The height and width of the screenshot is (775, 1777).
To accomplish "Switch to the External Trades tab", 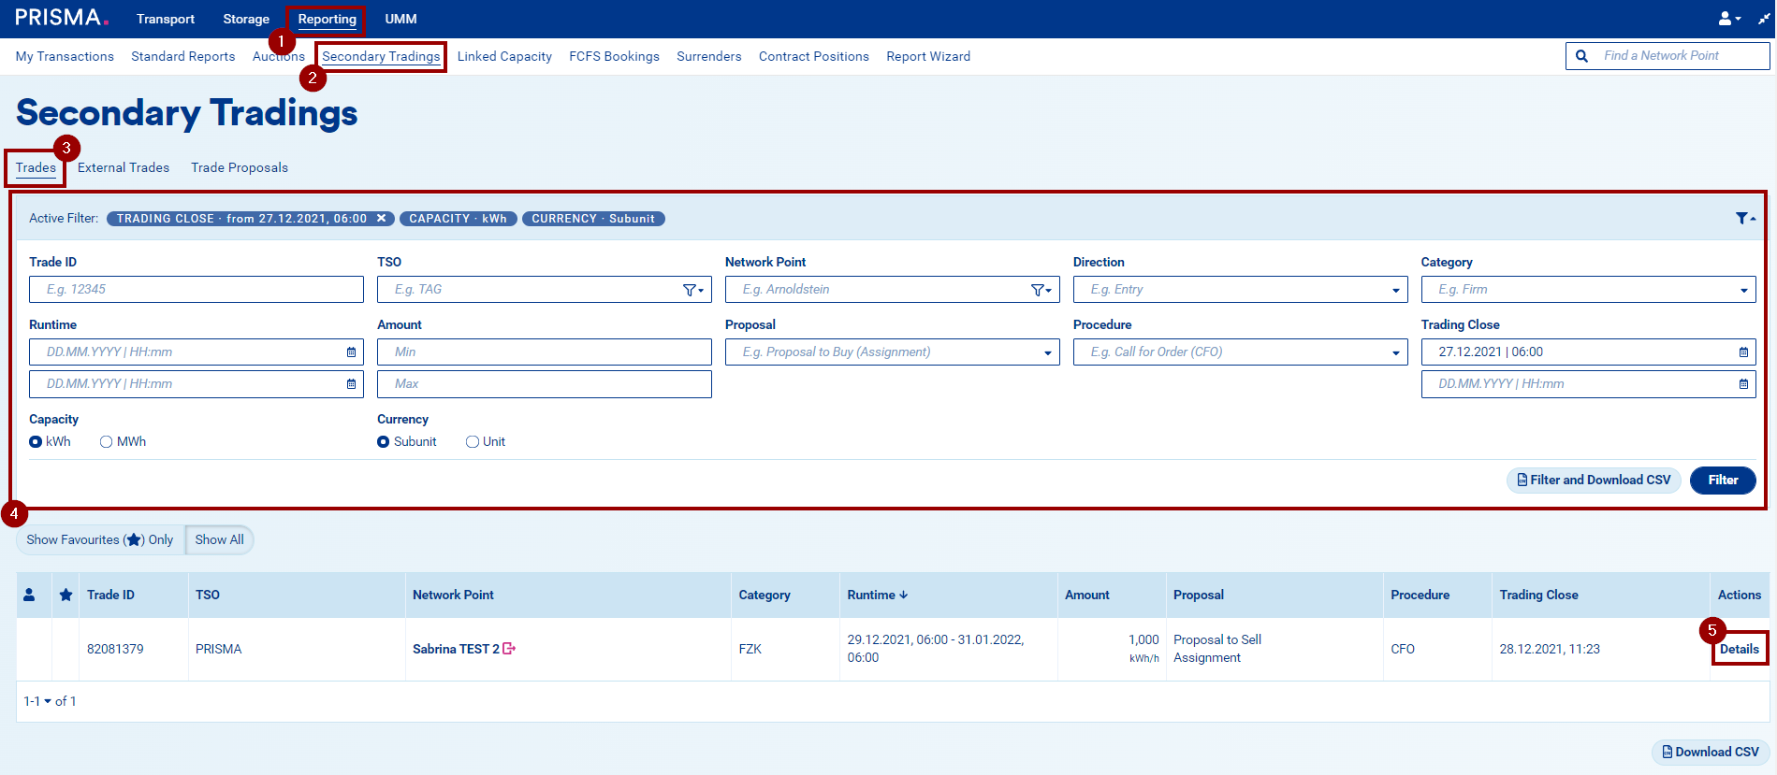I will tap(124, 168).
